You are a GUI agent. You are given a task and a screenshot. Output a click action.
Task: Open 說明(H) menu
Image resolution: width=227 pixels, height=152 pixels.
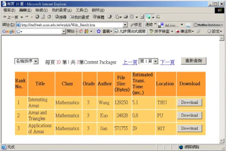click(98, 10)
